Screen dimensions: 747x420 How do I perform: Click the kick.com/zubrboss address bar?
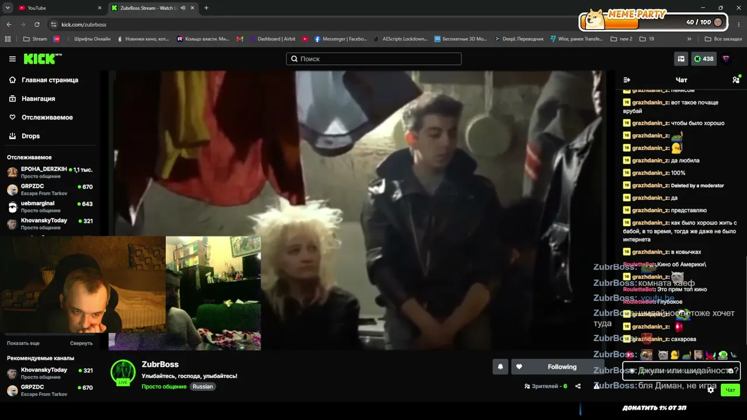(x=83, y=24)
